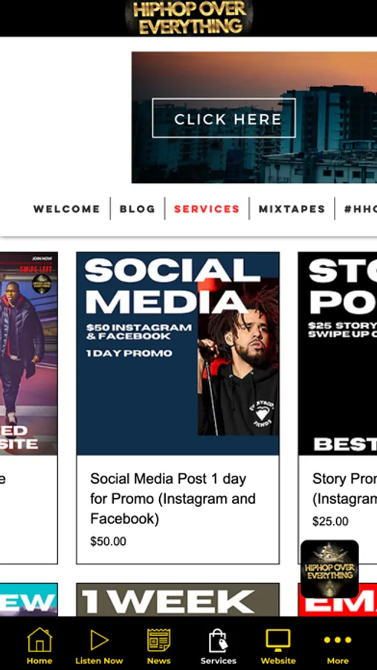Open the 1 WEEK promo thumbnail
Image resolution: width=377 pixels, height=670 pixels.
(x=178, y=599)
